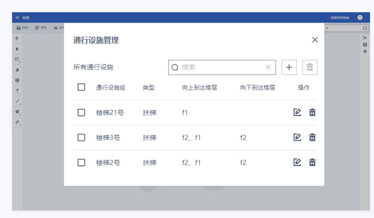Viewport: 374px width, 218px height.
Task: Open the hamburger menu in top bar
Action: coord(18,18)
